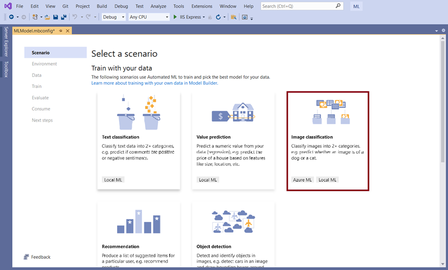Viewport: 448px width, 270px height.
Task: Start IIS Express with the green play icon
Action: point(175,17)
